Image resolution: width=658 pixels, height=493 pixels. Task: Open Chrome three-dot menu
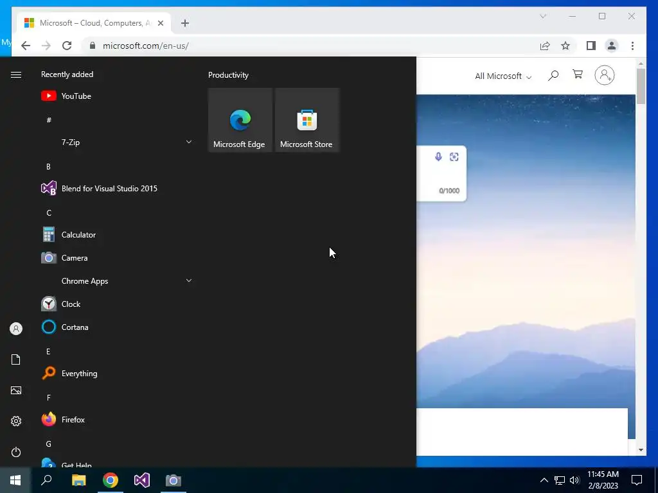632,46
